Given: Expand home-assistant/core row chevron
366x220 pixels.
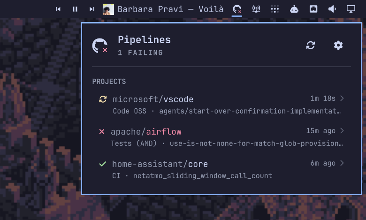Looking at the screenshot, I should 342,163.
